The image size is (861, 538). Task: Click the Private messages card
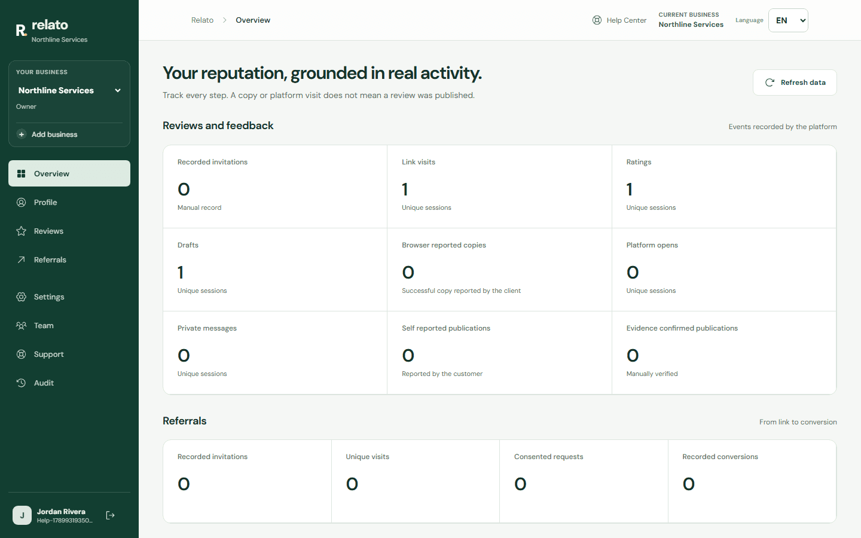(x=275, y=353)
